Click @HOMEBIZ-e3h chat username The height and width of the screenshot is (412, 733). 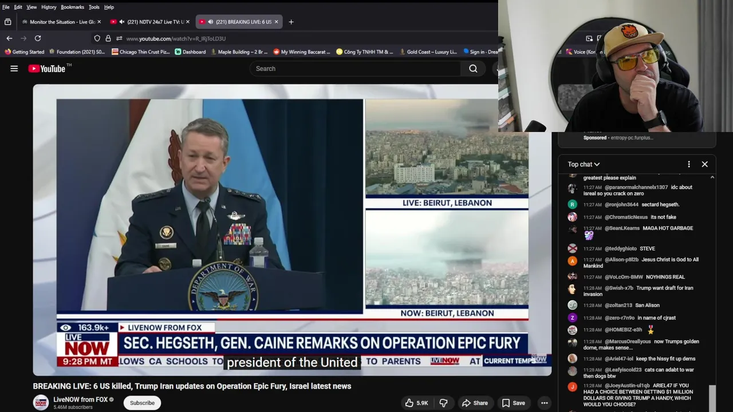(x=623, y=330)
